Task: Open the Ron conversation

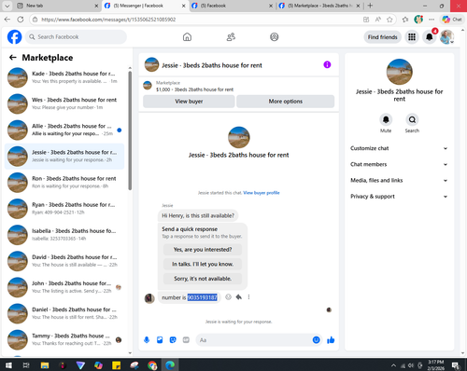Action: [x=64, y=183]
